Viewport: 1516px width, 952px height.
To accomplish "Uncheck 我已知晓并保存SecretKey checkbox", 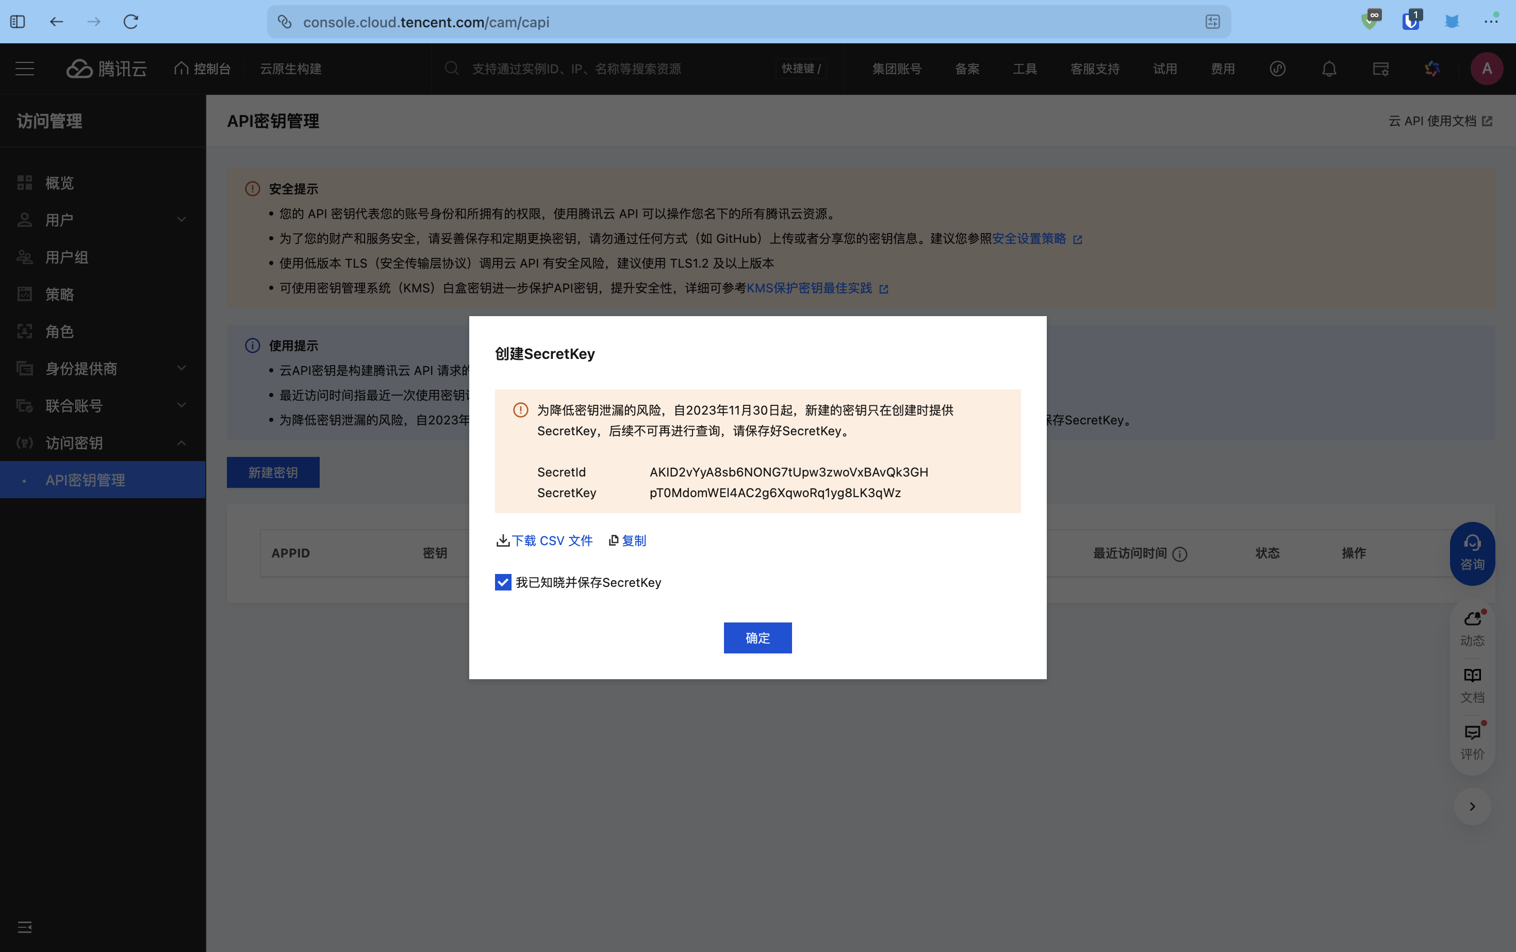I will (502, 582).
